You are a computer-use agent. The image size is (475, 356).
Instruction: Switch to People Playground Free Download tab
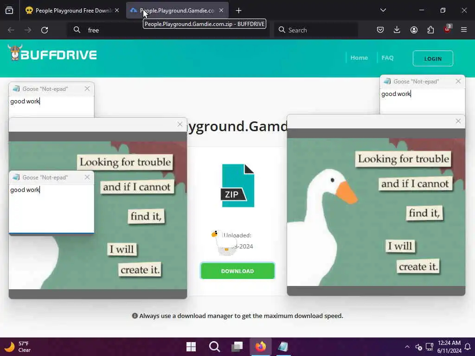pyautogui.click(x=72, y=11)
